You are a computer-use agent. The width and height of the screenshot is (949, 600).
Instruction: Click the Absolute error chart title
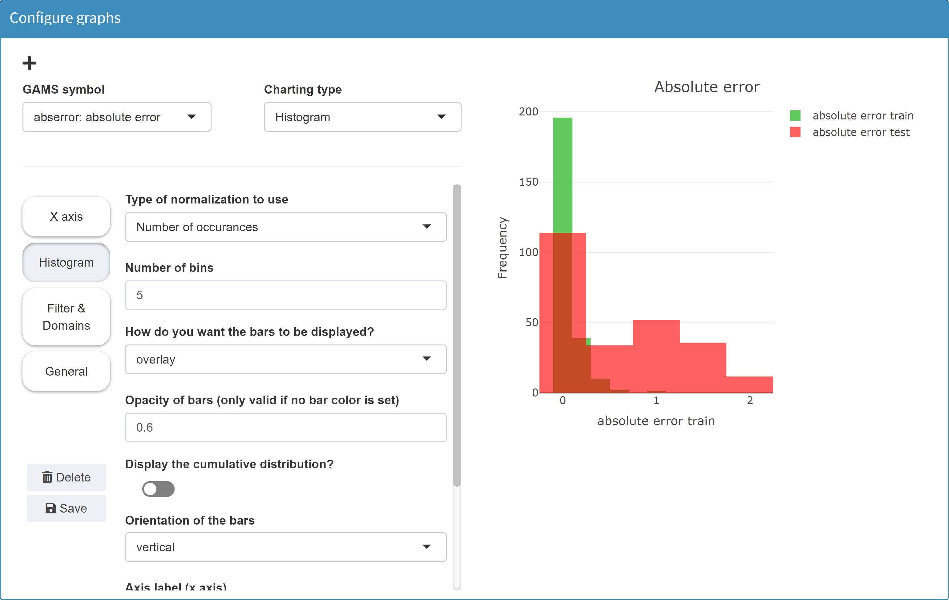707,87
